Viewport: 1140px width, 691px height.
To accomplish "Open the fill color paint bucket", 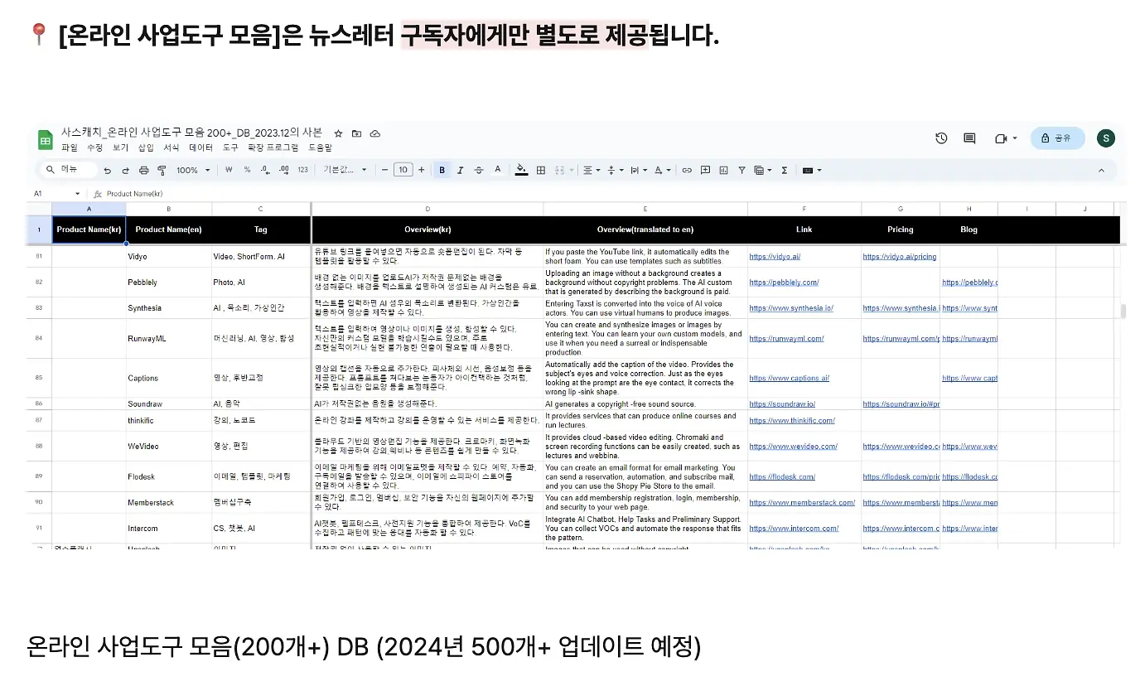I will click(x=520, y=170).
